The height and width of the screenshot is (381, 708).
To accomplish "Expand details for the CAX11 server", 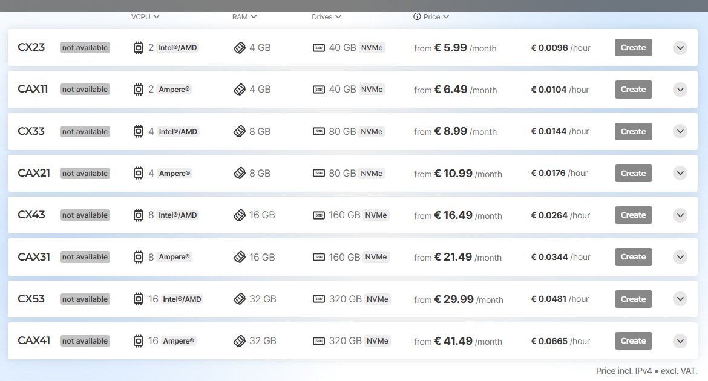I will 680,90.
